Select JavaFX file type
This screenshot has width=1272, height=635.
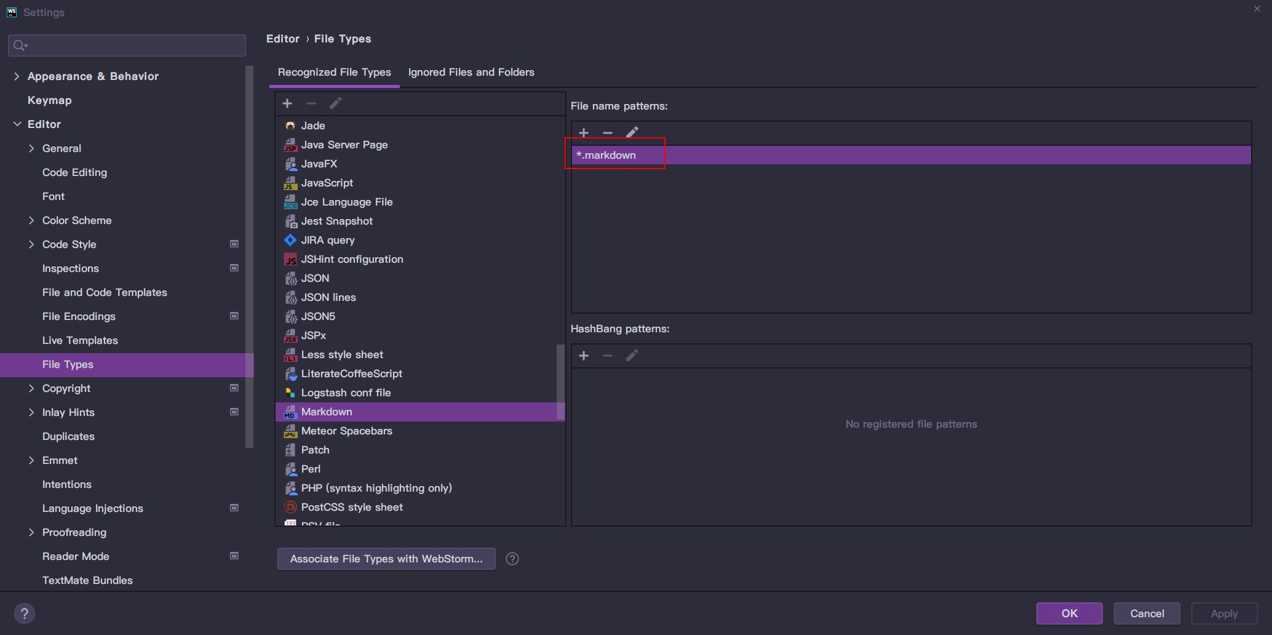420,164
